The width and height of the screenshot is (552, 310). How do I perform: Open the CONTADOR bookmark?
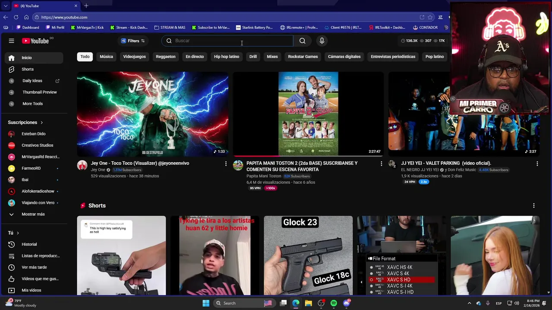(425, 28)
